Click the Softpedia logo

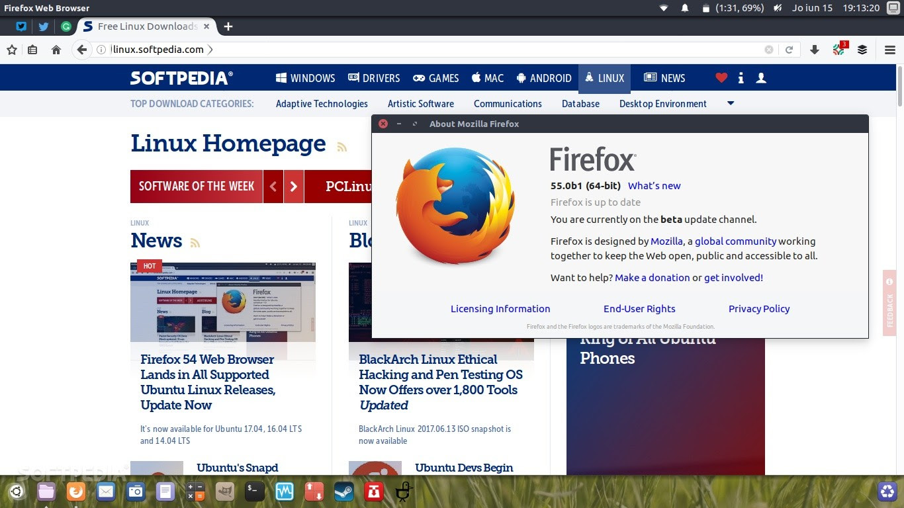pyautogui.click(x=181, y=78)
